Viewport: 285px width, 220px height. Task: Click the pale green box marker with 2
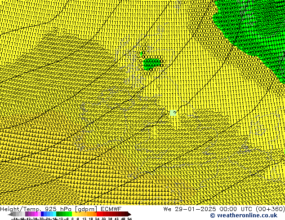[x=173, y=113]
